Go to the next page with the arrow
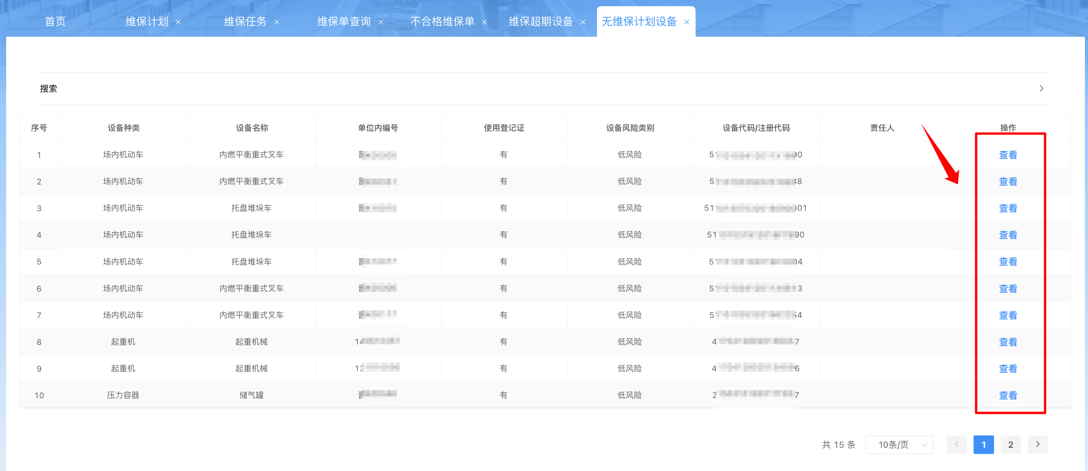This screenshot has height=471, width=1088. pos(1037,444)
